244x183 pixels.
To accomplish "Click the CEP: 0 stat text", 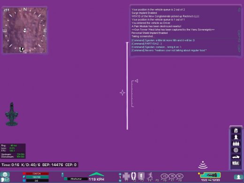I will pos(71,165).
